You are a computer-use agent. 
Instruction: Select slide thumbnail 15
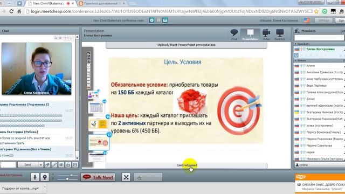(96, 108)
